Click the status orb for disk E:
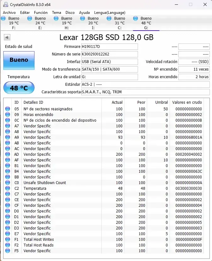This screenshot has width=212, height=261. click(30, 18)
